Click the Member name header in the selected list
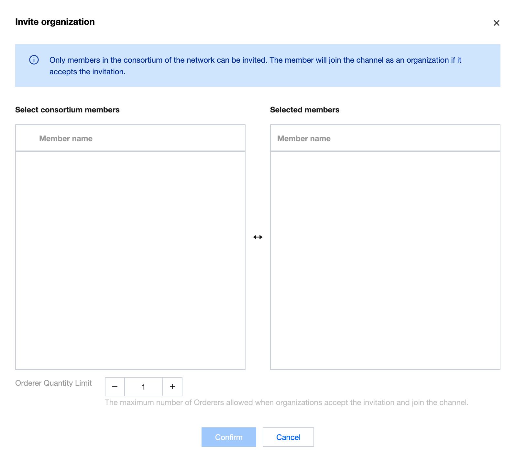515x460 pixels. pyautogui.click(x=304, y=139)
